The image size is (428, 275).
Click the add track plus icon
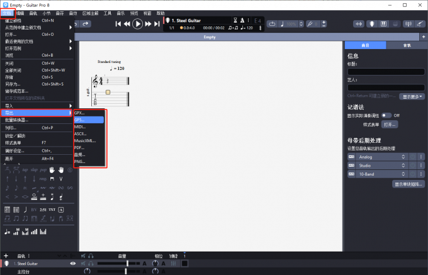[6, 255]
